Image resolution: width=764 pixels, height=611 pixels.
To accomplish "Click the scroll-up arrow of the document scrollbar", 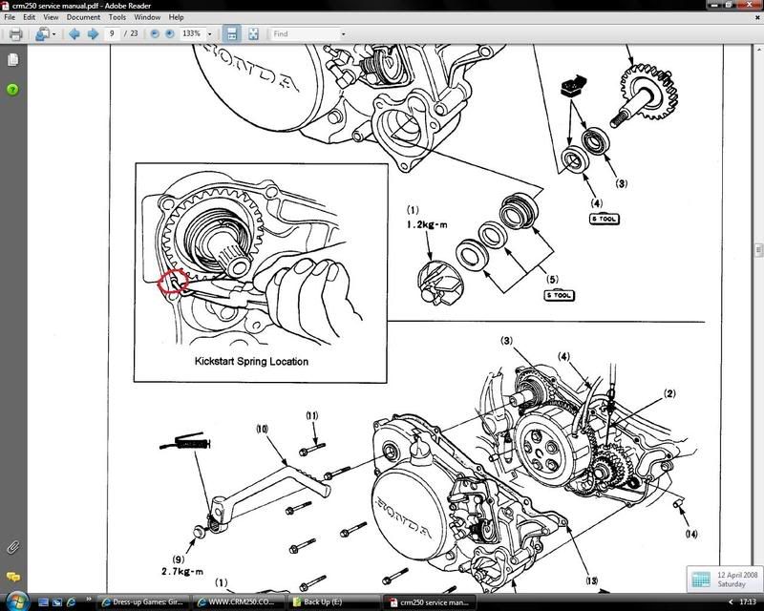I will coord(758,50).
